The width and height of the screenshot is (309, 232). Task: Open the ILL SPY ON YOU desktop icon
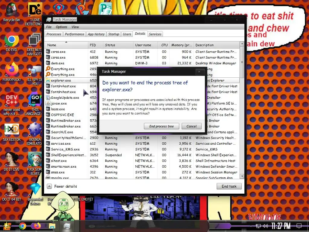point(34,76)
